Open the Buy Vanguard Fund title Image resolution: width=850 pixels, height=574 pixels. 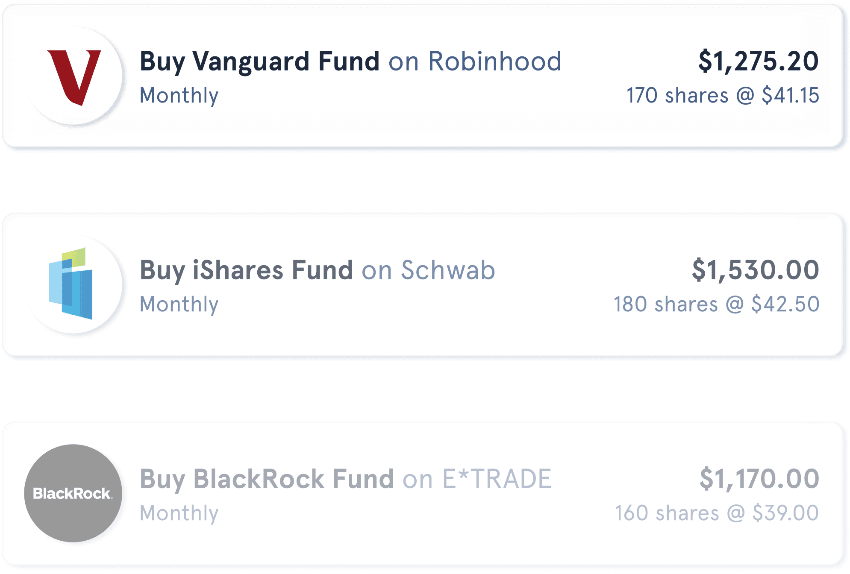pos(259,61)
